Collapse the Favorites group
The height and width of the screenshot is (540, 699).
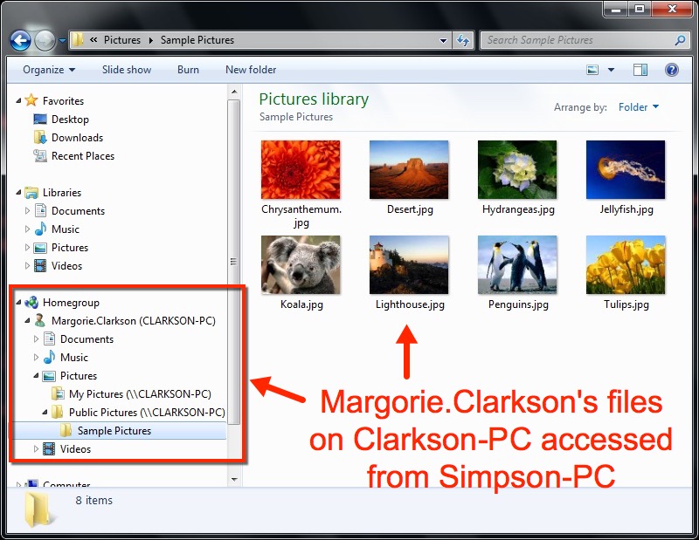[18, 101]
